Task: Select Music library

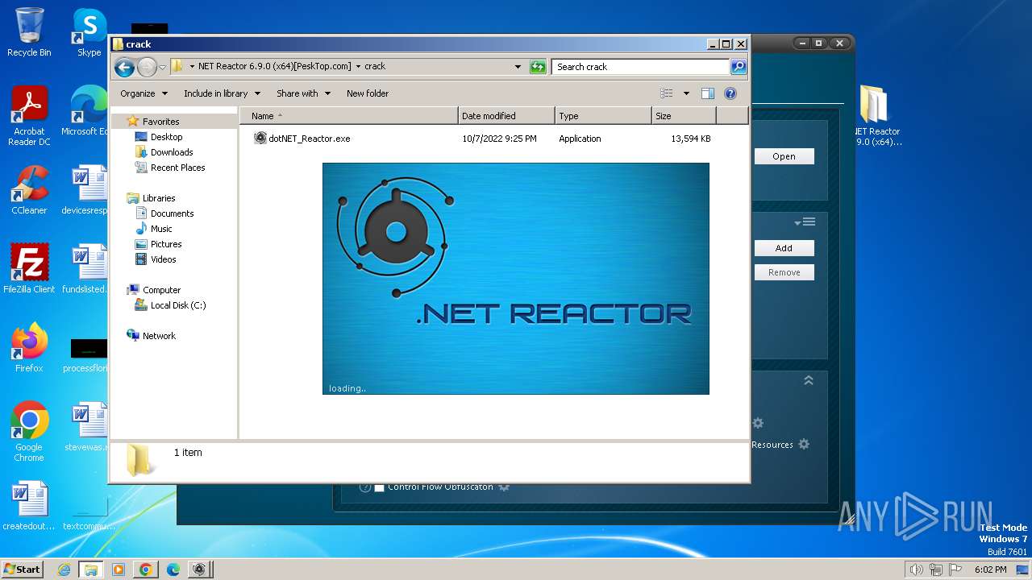Action: point(161,229)
